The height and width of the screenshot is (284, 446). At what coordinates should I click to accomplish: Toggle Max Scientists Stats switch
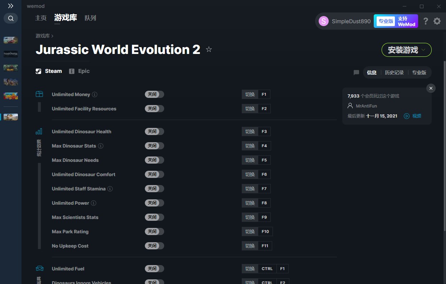[x=155, y=217]
